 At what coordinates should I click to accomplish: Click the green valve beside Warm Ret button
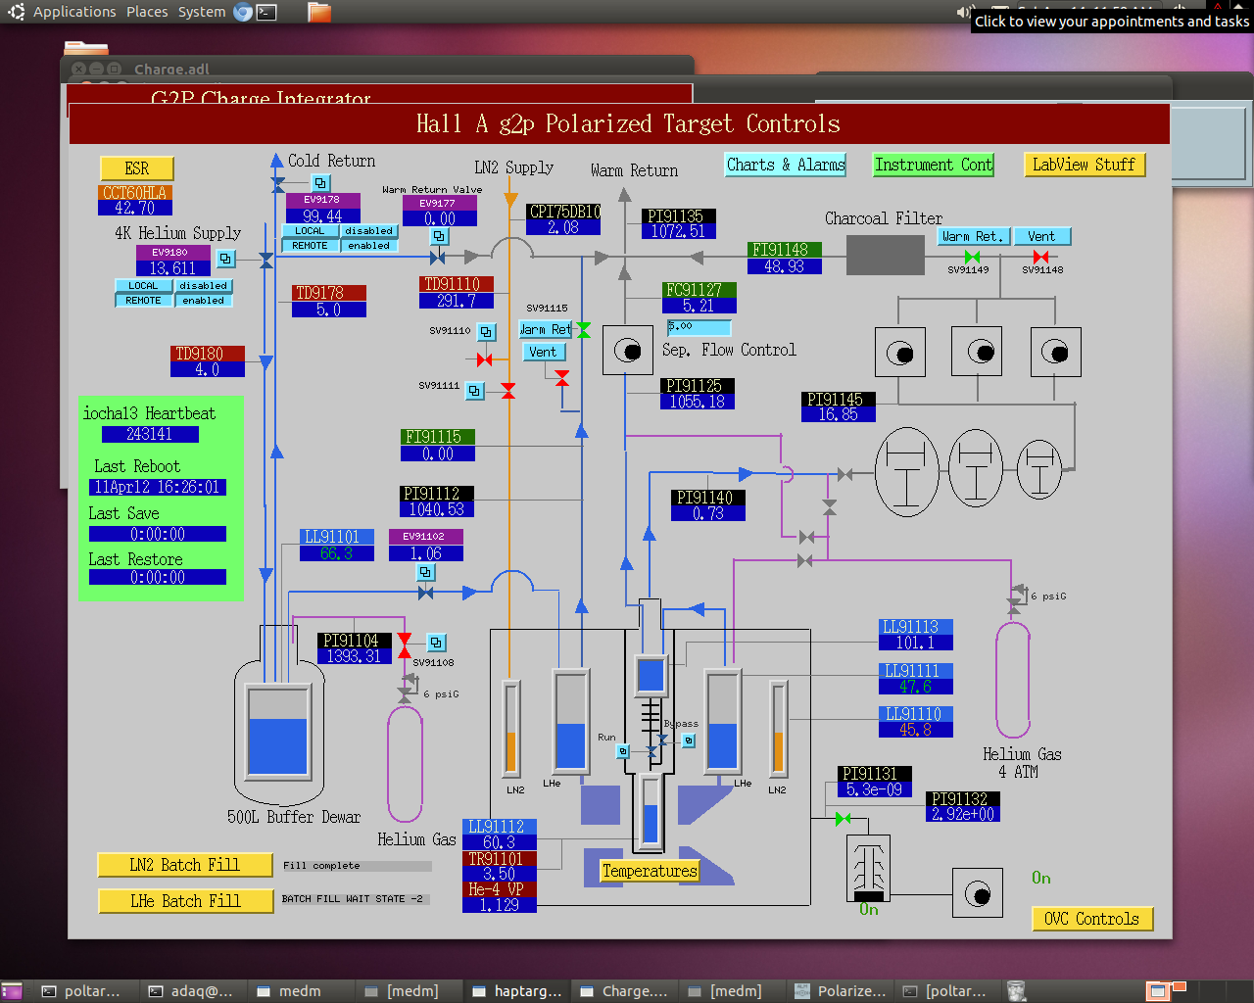(x=584, y=330)
